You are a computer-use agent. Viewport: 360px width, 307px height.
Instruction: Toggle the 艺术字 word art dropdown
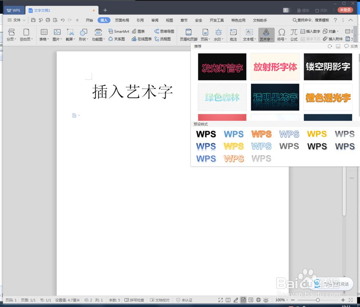[x=266, y=35]
